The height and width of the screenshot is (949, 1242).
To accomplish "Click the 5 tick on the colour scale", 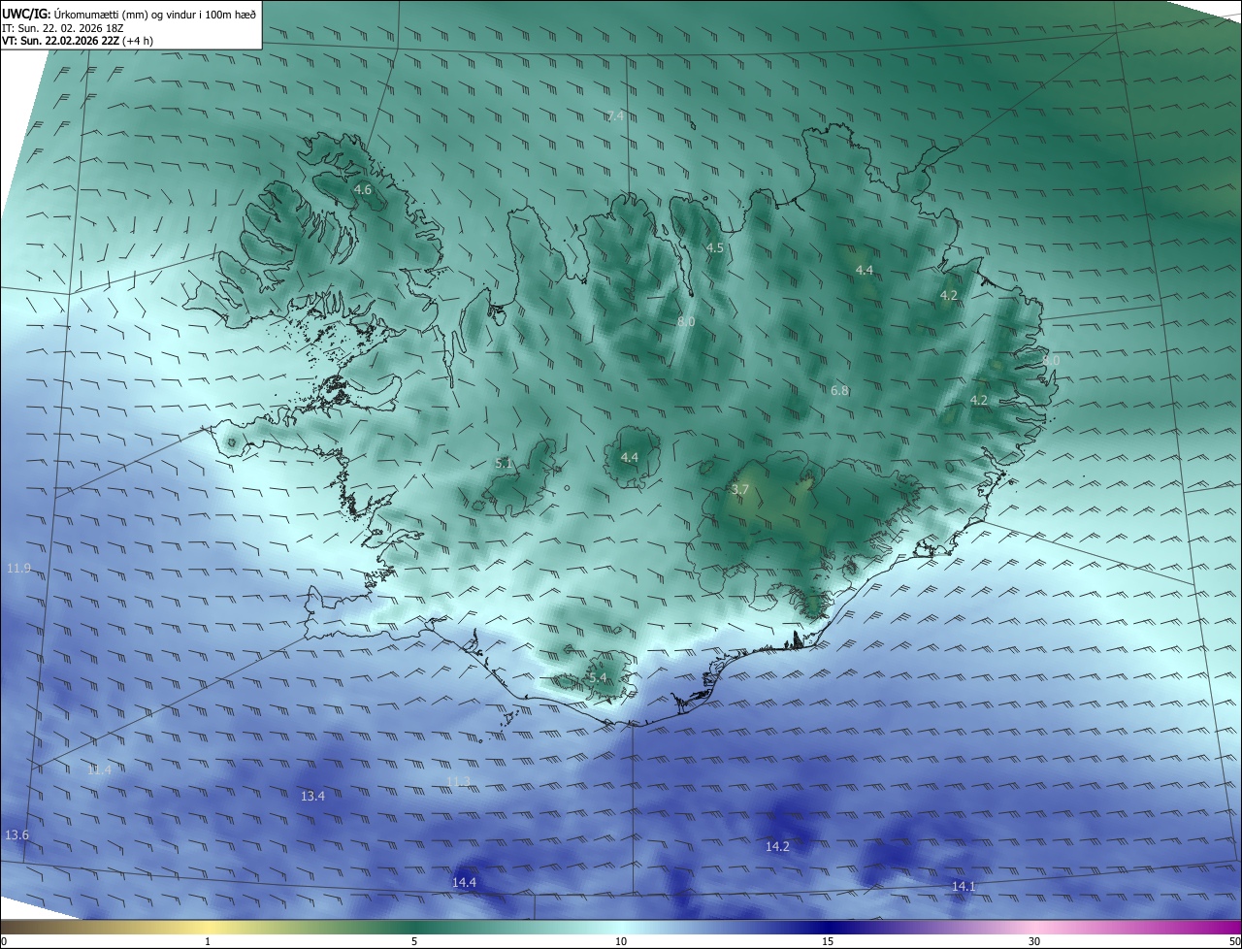I will (x=414, y=941).
